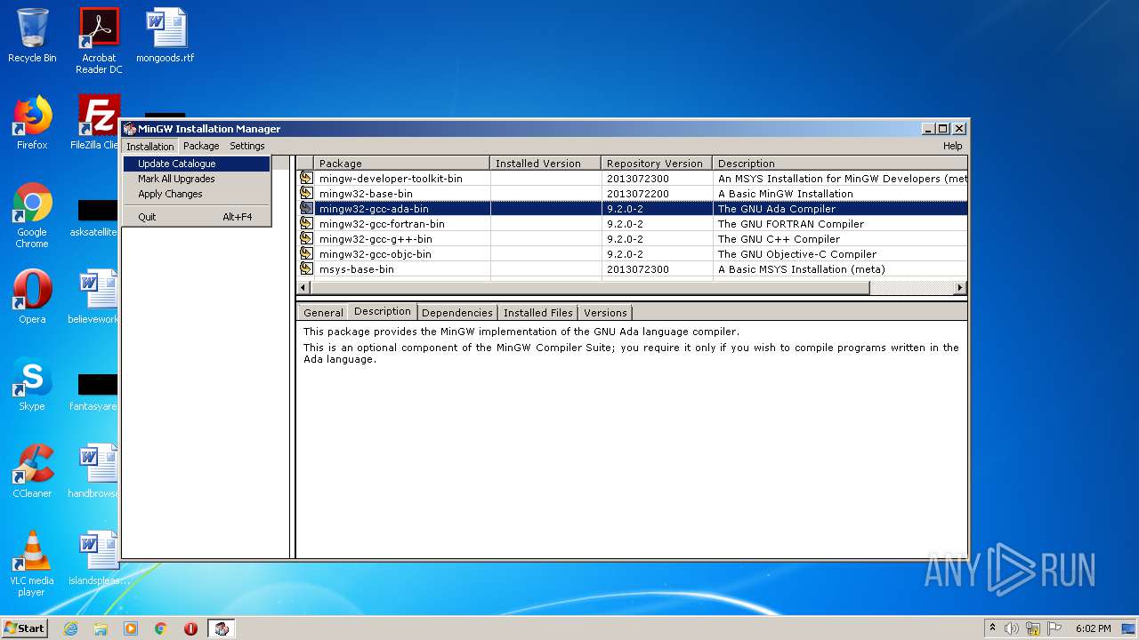Open the Installation menu

tap(149, 146)
